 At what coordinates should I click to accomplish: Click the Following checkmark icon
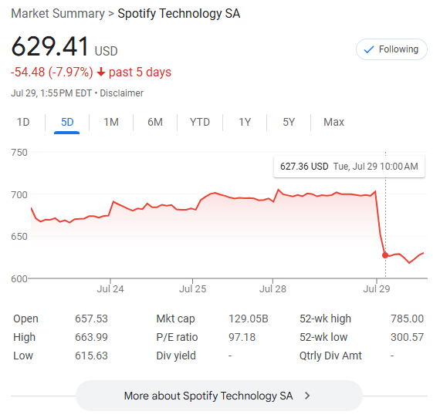(369, 49)
